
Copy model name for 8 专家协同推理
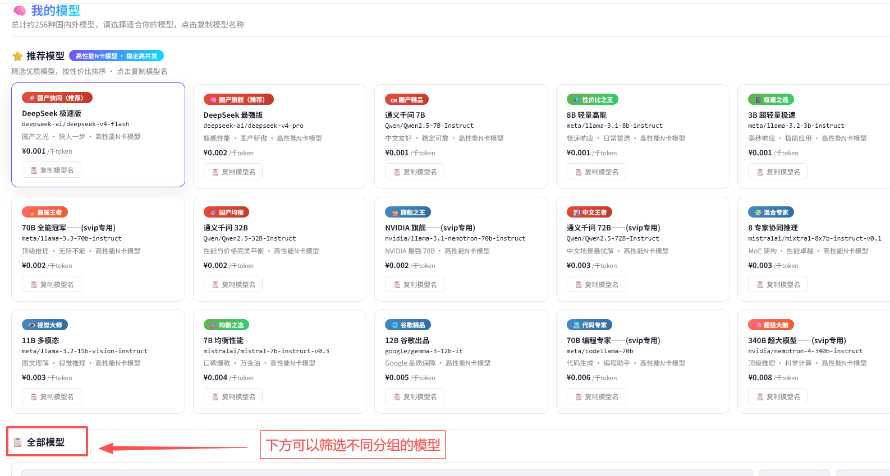point(778,284)
